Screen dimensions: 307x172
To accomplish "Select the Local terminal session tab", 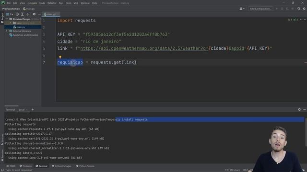I will click(23, 110).
